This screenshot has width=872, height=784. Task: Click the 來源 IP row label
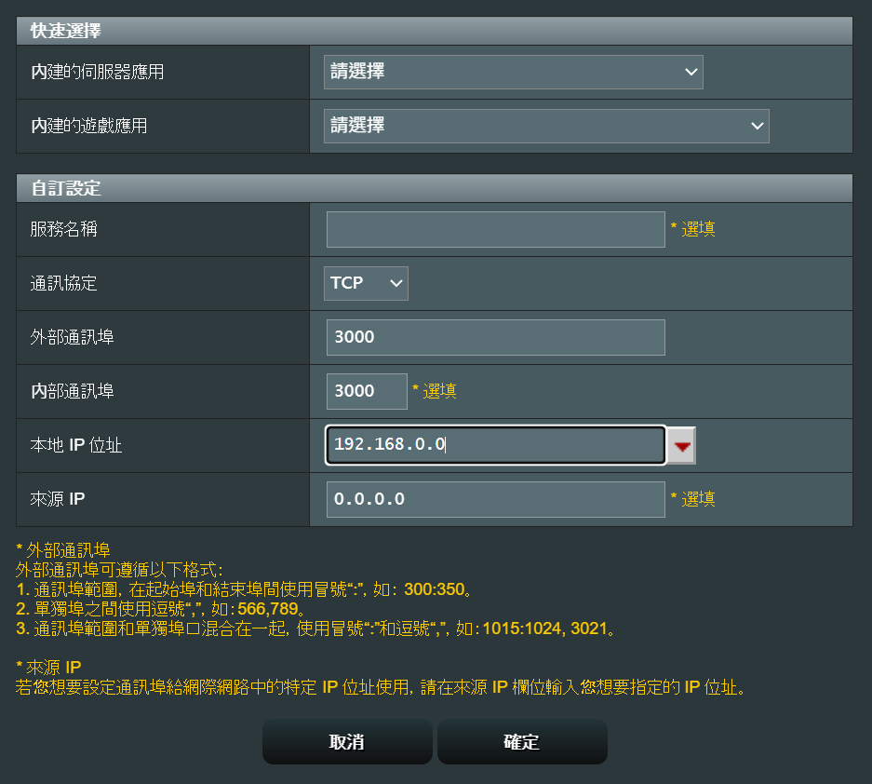coord(58,499)
